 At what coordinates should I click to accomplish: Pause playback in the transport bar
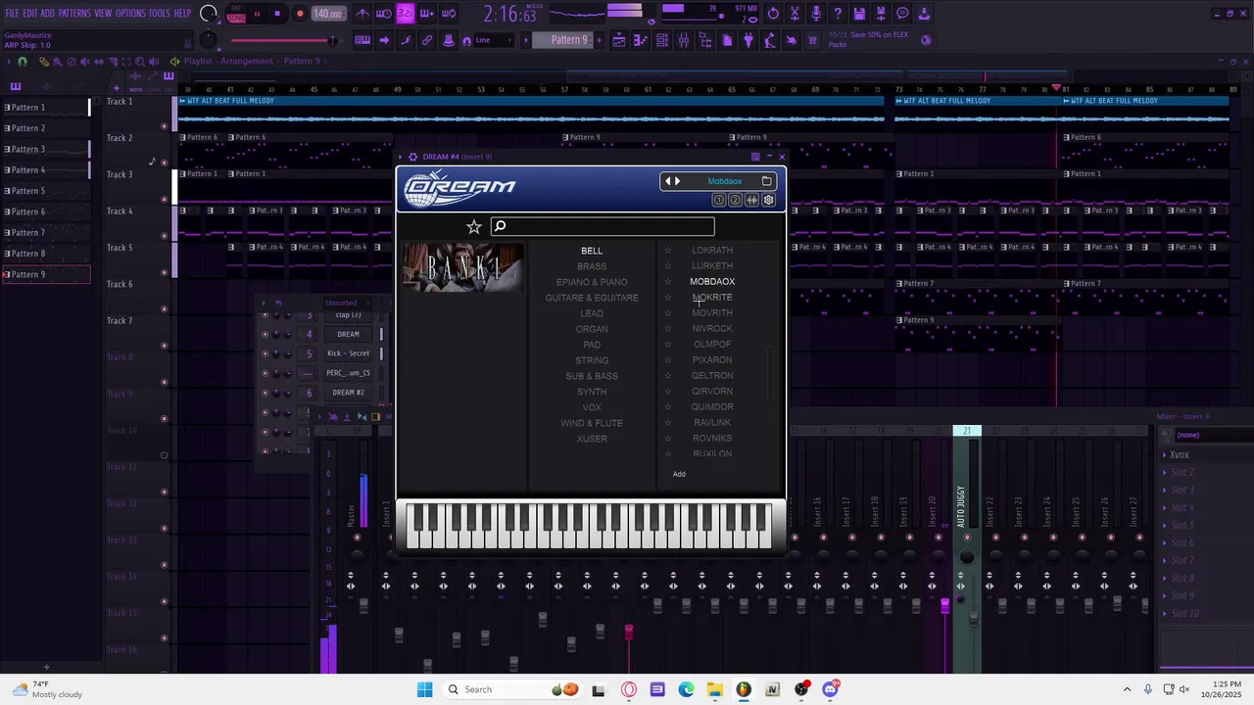point(257,14)
